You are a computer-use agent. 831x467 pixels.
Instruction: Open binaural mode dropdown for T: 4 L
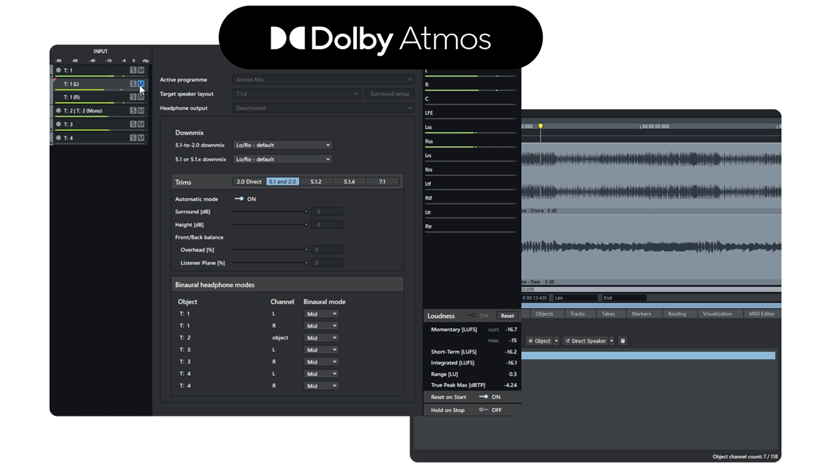(x=321, y=374)
